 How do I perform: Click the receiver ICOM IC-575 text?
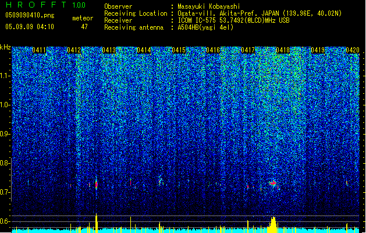[x=233, y=20]
